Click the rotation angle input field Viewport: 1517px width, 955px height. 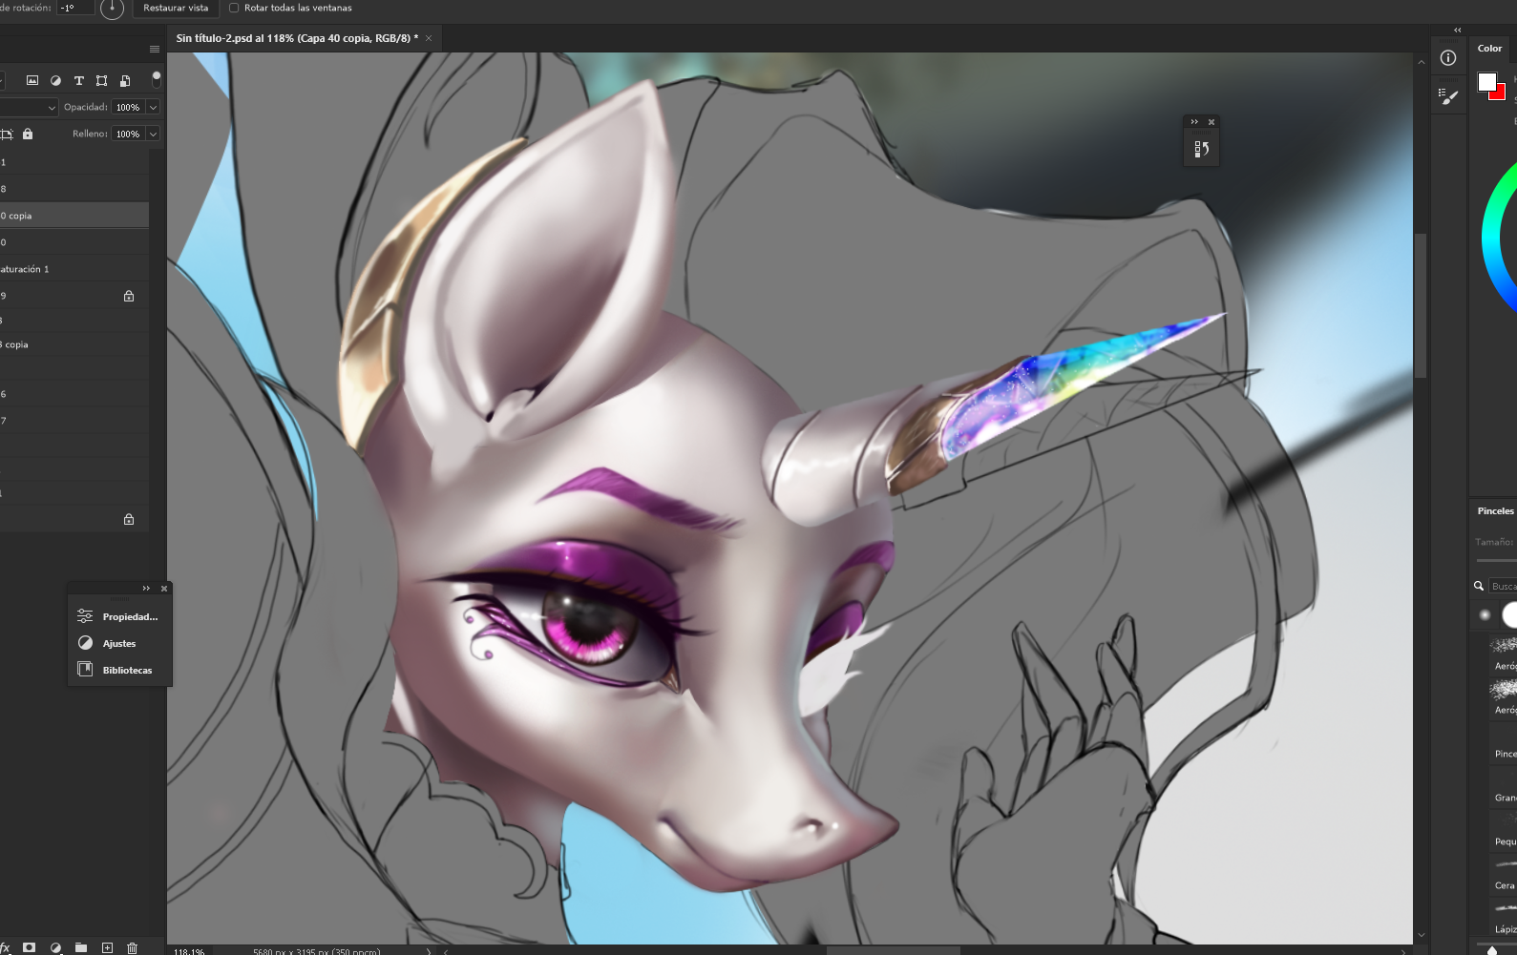coord(76,8)
